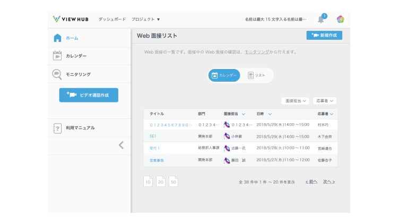Screen dimensions: 398x224
Task: Select モニタリング in the sidebar
Action: [x=78, y=74]
